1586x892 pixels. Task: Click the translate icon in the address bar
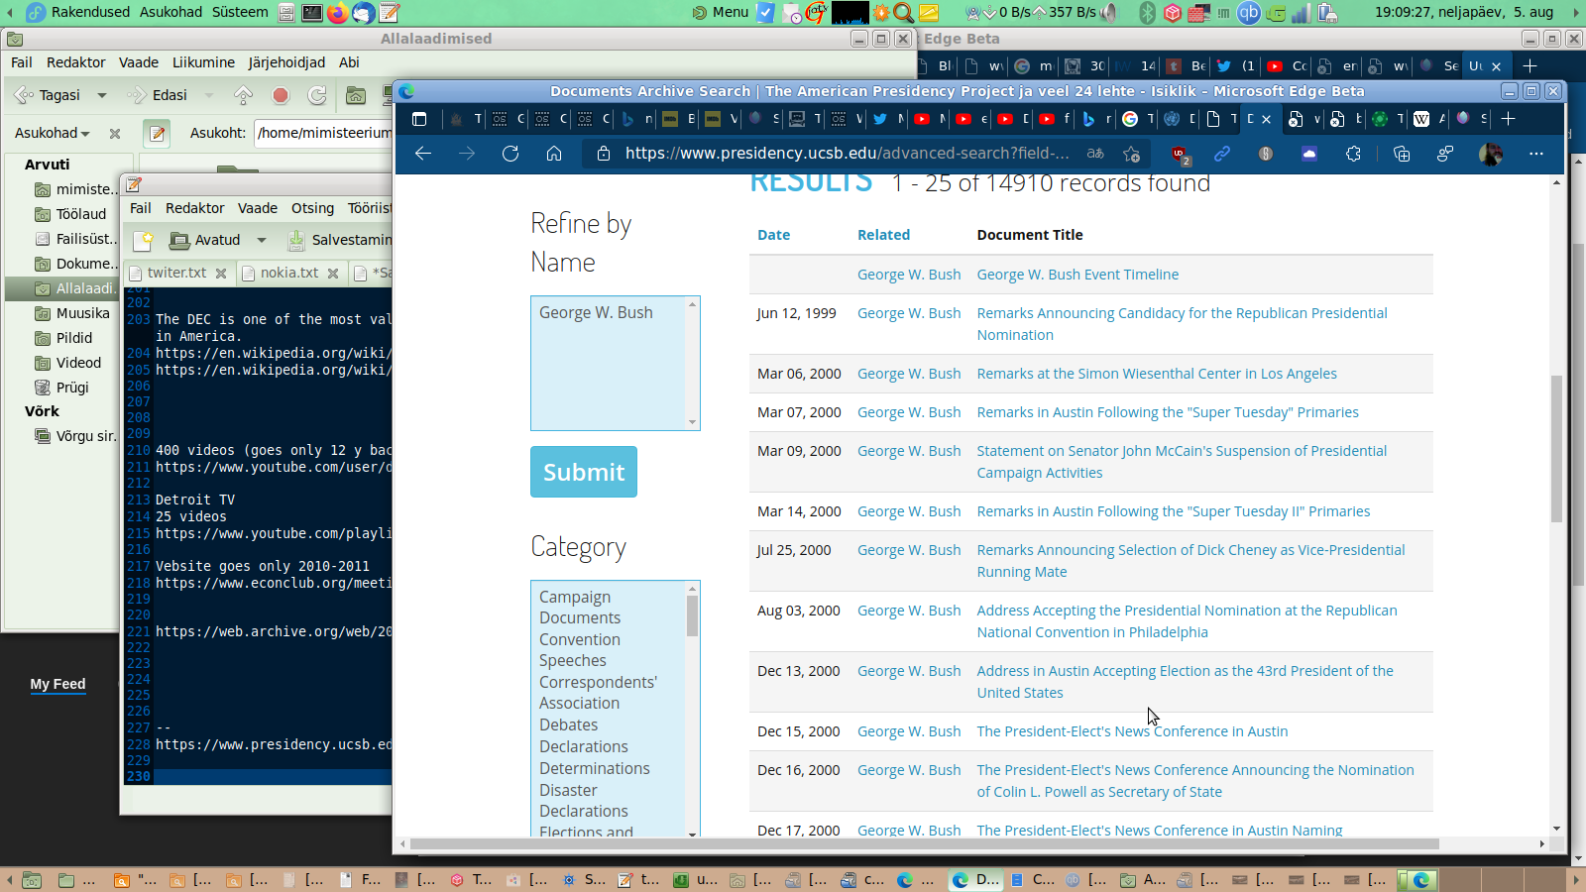[1095, 154]
